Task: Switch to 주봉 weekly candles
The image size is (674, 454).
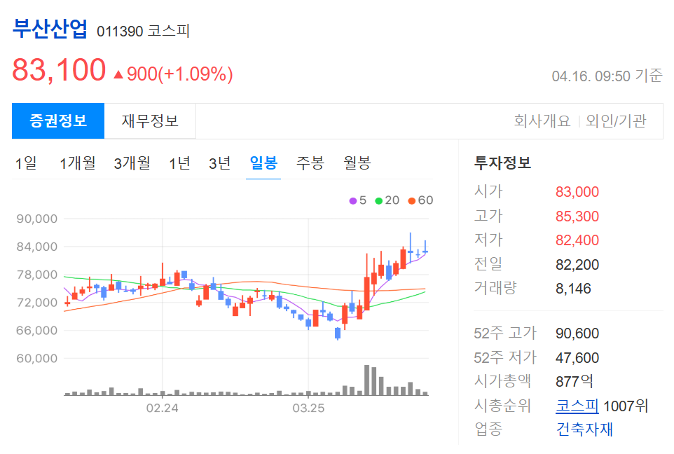Action: click(308, 163)
